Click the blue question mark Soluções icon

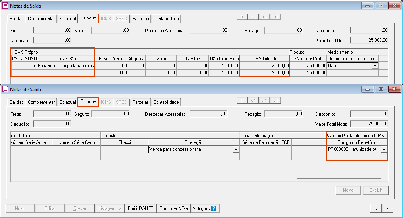pyautogui.click(x=214, y=208)
